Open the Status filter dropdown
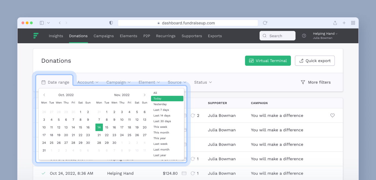Screen dimensions: 376x180 click(x=203, y=82)
